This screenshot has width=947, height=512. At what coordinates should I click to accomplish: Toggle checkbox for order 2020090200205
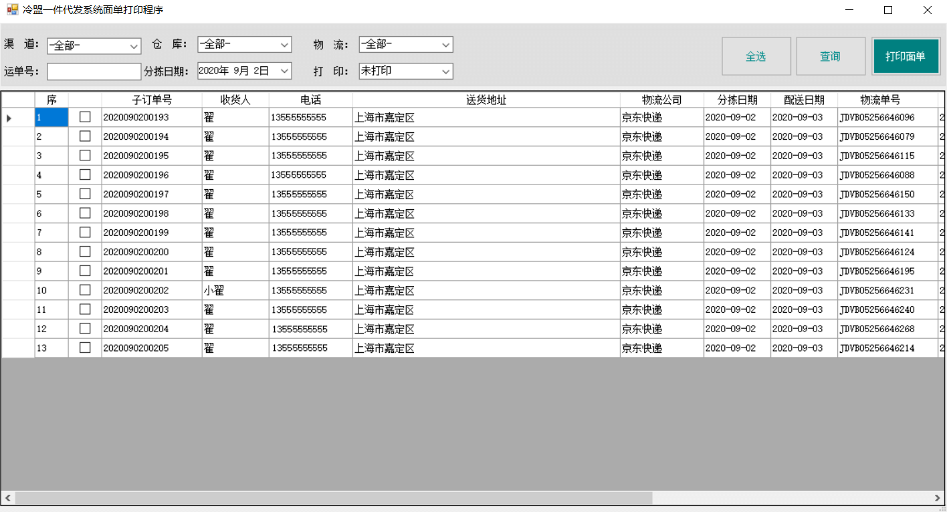[x=85, y=348]
